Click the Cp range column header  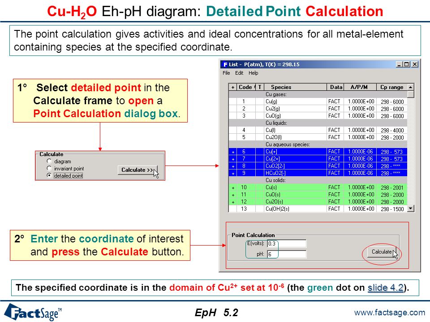tap(392, 87)
